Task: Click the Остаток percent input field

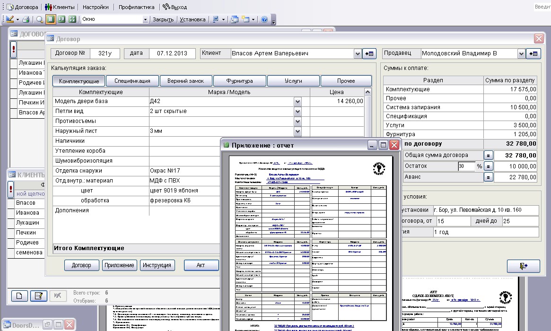Action: tap(466, 166)
